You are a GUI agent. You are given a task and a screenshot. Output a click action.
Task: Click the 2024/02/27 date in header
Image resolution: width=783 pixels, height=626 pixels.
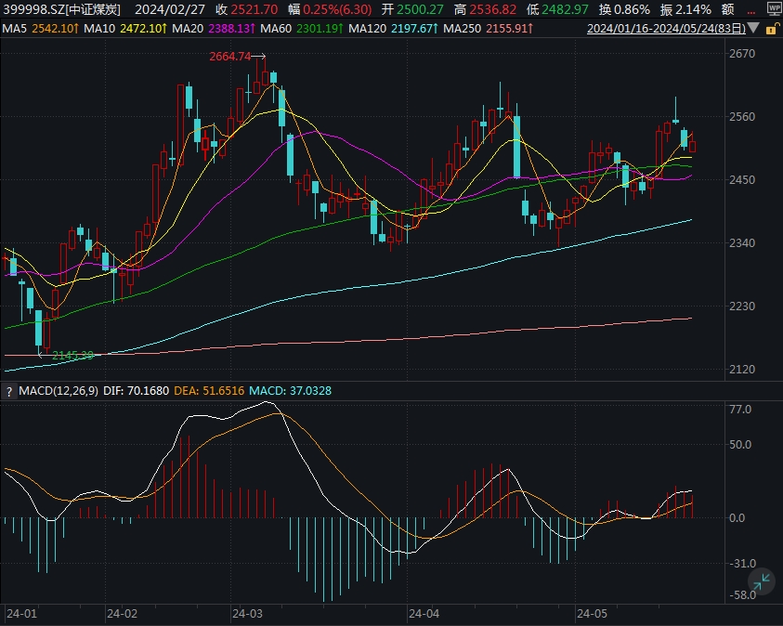coord(170,9)
